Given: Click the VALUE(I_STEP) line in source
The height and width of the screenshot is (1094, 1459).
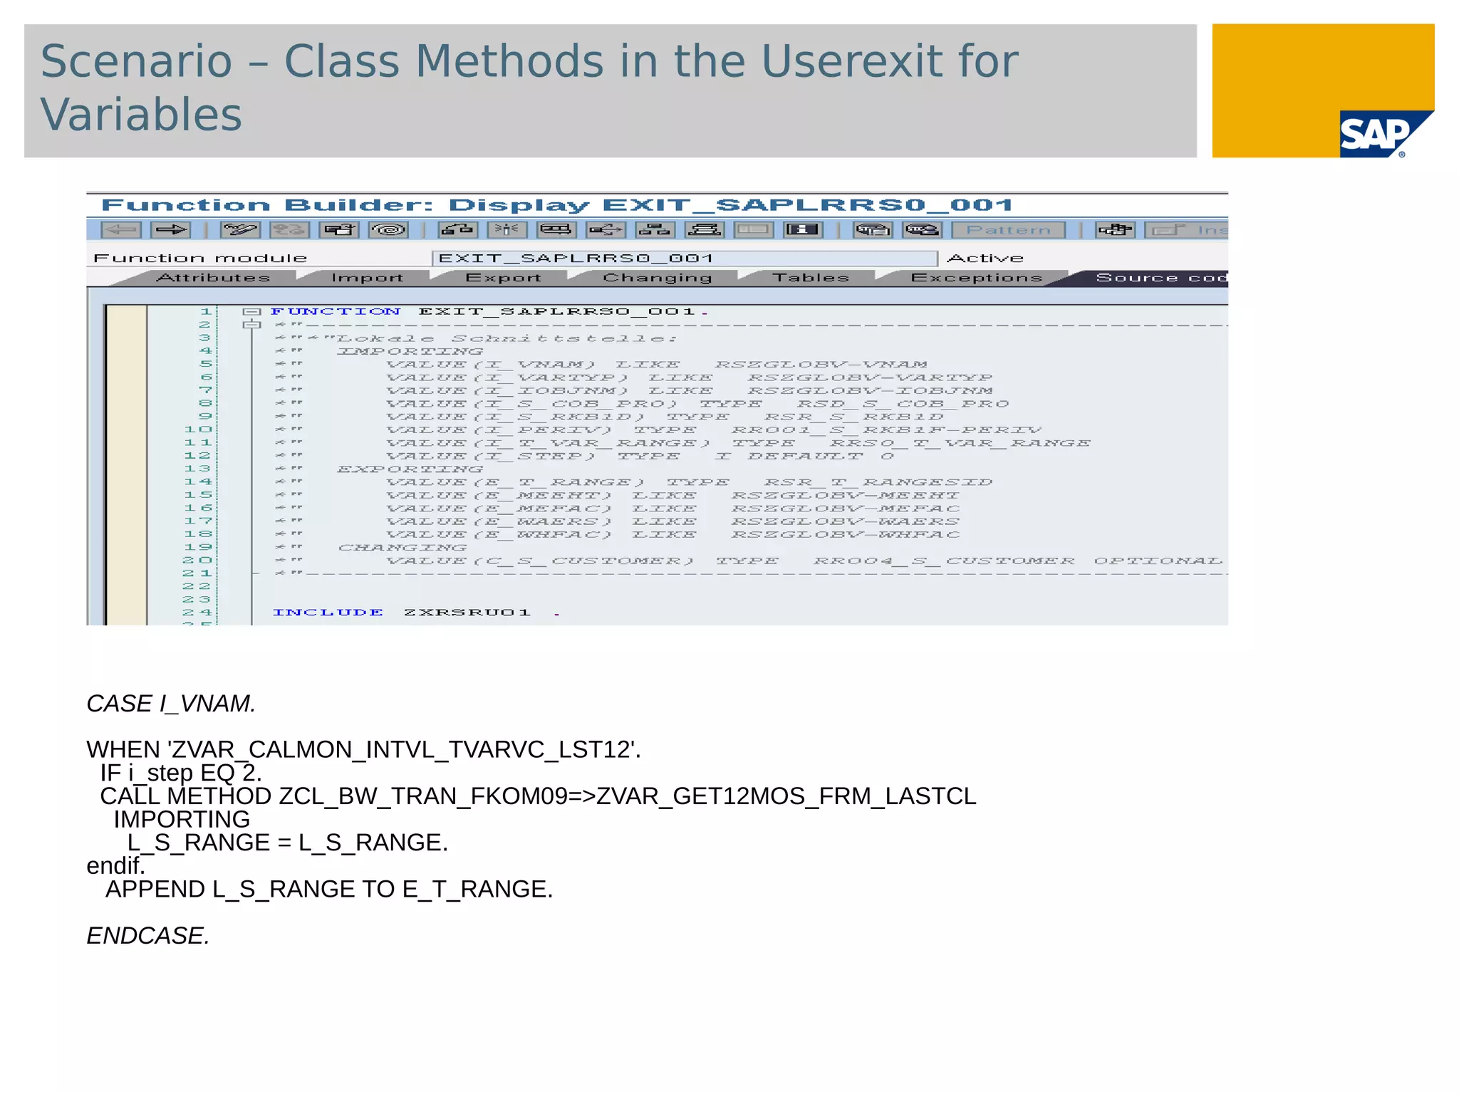Looking at the screenshot, I should point(640,456).
